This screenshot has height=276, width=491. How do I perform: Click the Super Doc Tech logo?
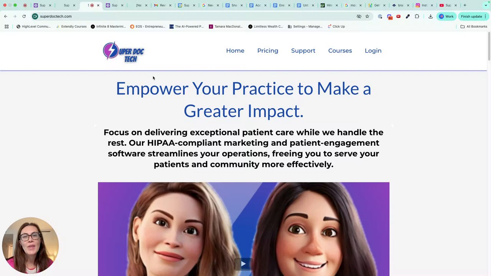[x=124, y=52]
